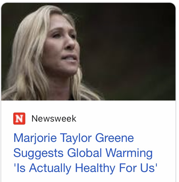Open the Marjorie Taylor Greene headline link

[85, 153]
